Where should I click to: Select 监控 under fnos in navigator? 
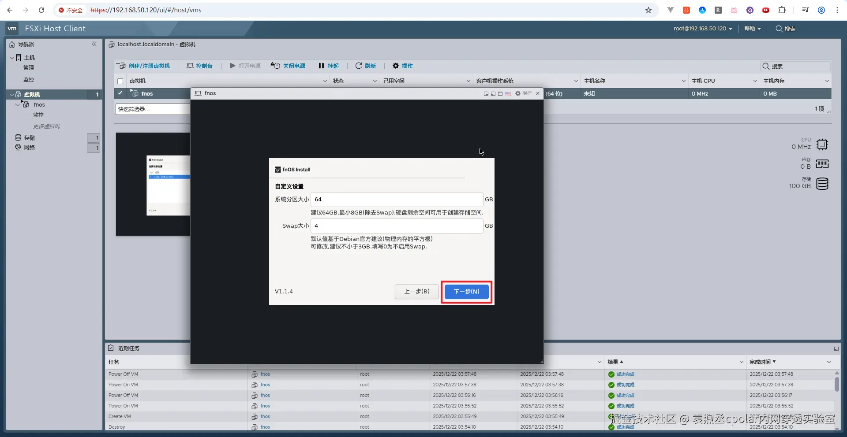click(38, 115)
